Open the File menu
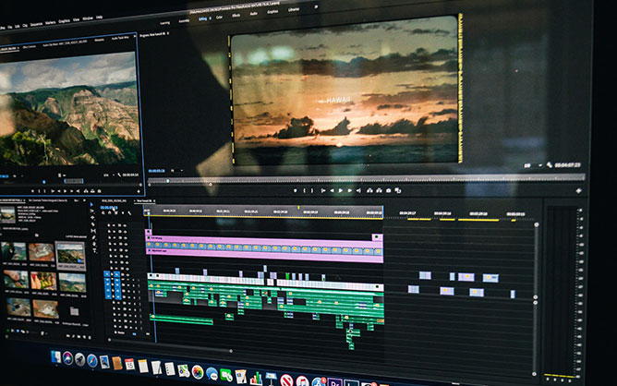The image size is (617, 386). tap(10, 27)
